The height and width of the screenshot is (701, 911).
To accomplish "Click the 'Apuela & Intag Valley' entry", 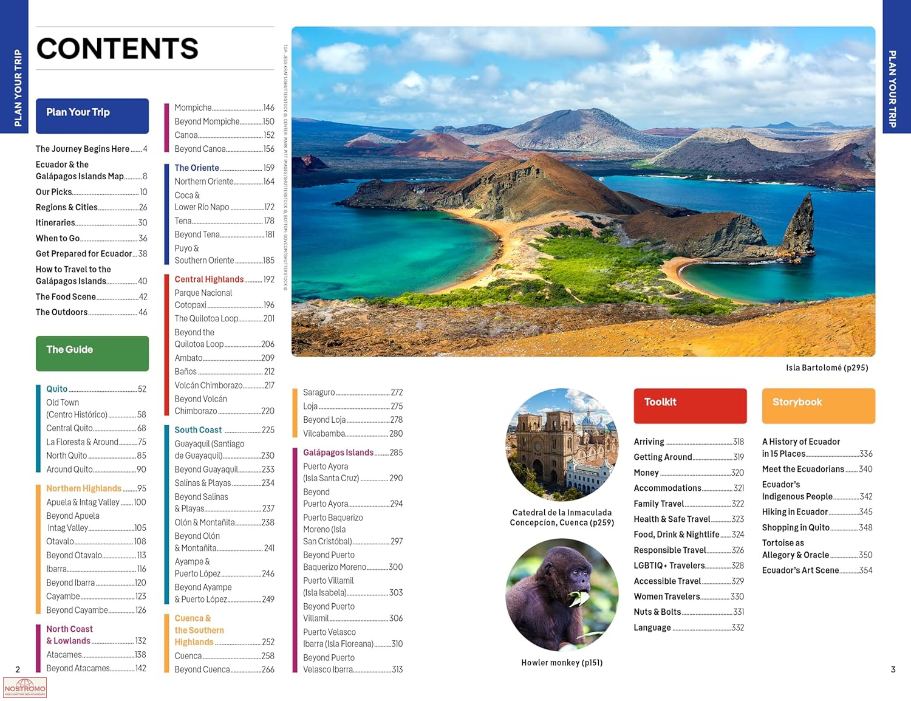I will 97,502.
